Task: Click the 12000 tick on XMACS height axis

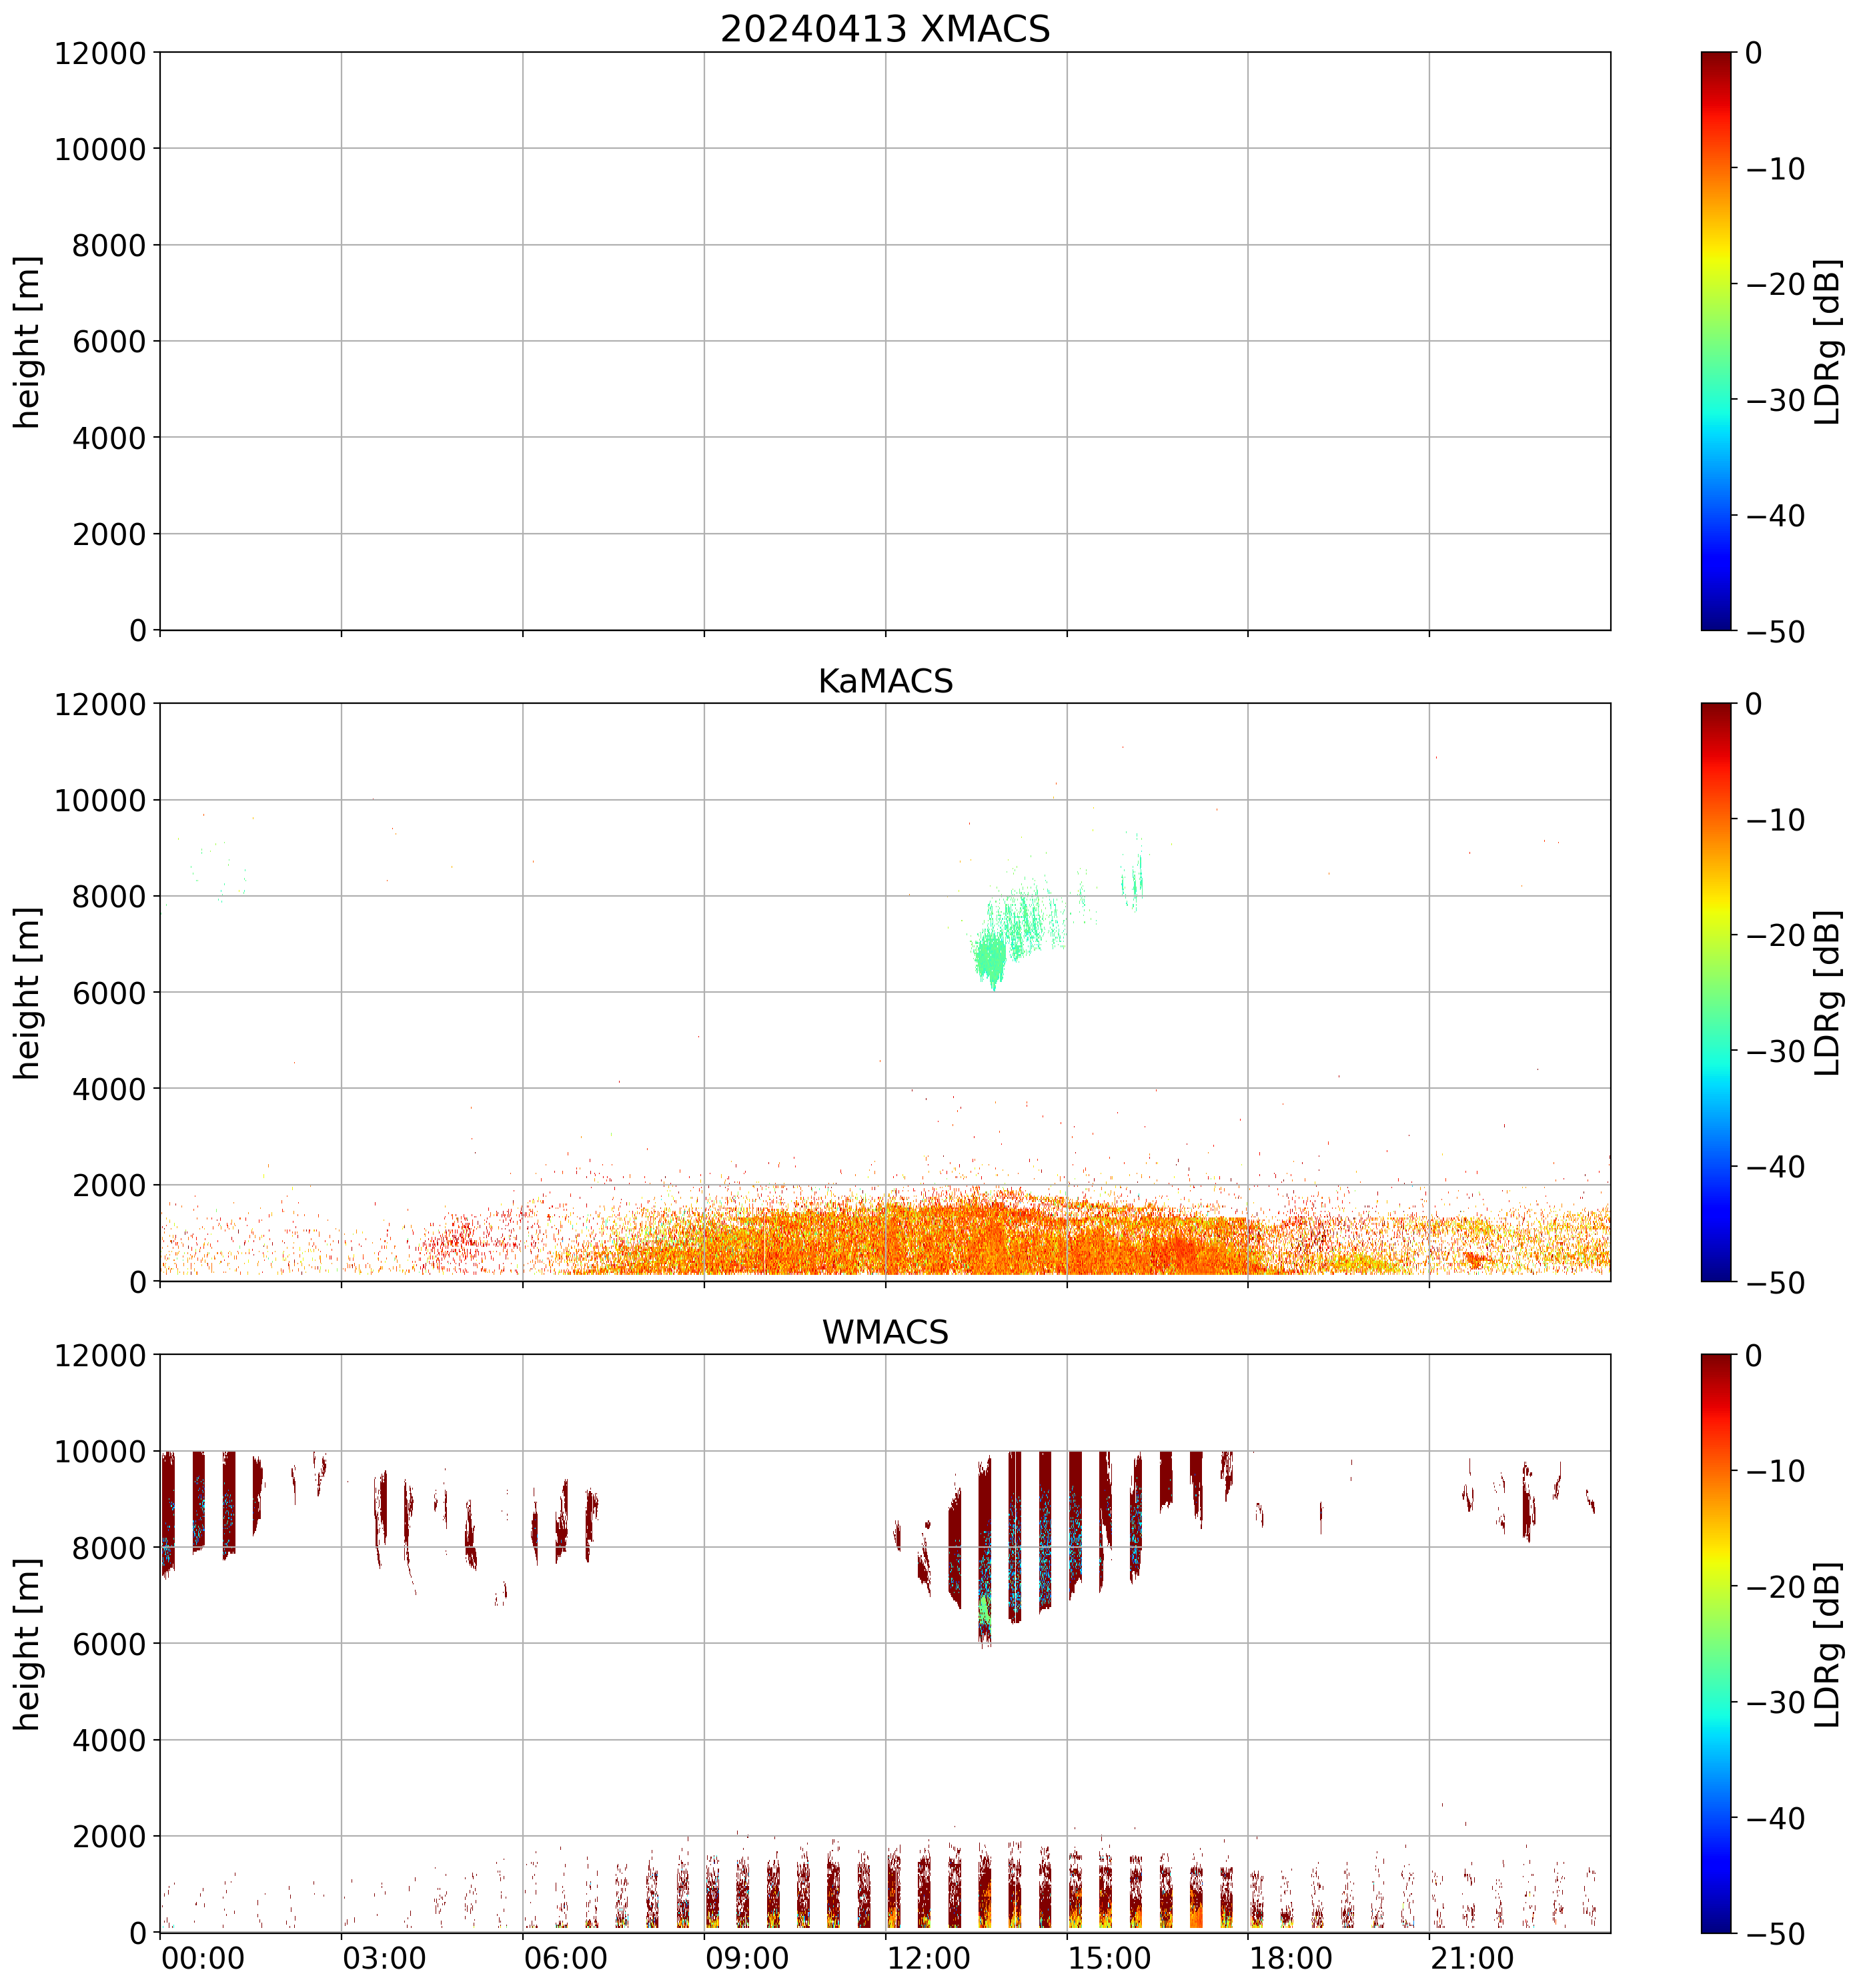Action: point(100,53)
